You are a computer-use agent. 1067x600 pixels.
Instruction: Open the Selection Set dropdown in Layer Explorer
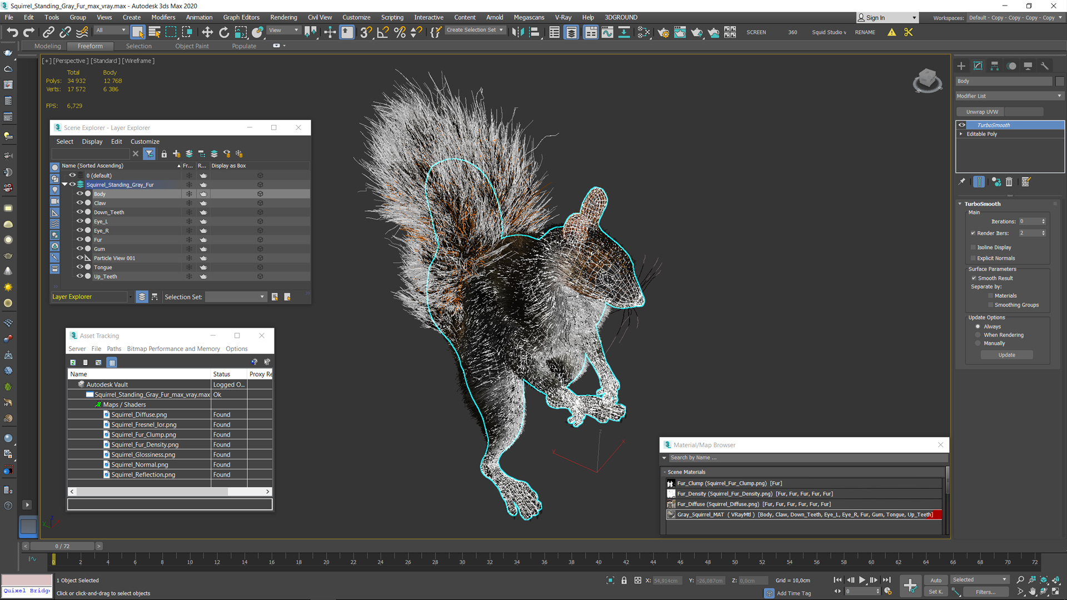(x=236, y=297)
